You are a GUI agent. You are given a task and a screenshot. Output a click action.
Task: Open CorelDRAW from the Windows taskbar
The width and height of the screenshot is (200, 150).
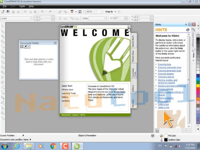pyautogui.click(x=76, y=146)
